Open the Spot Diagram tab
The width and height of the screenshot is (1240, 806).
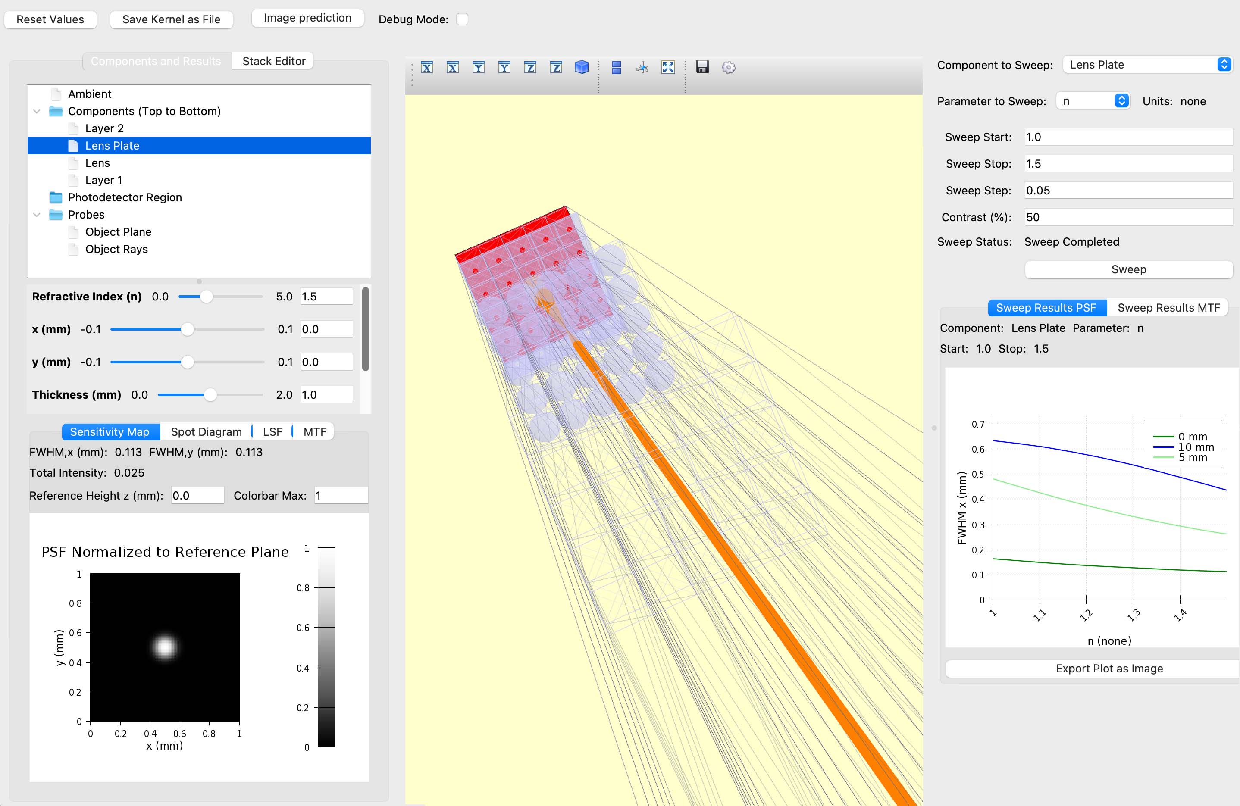[207, 431]
